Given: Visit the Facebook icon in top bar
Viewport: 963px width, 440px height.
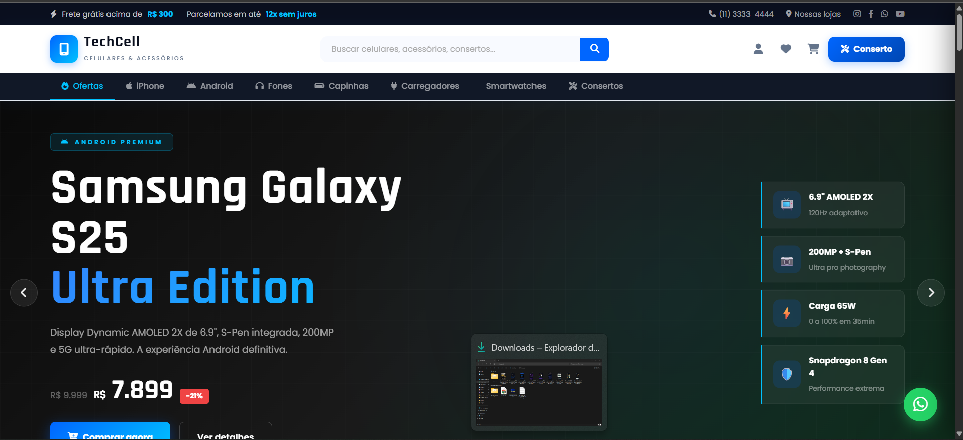Looking at the screenshot, I should [871, 14].
